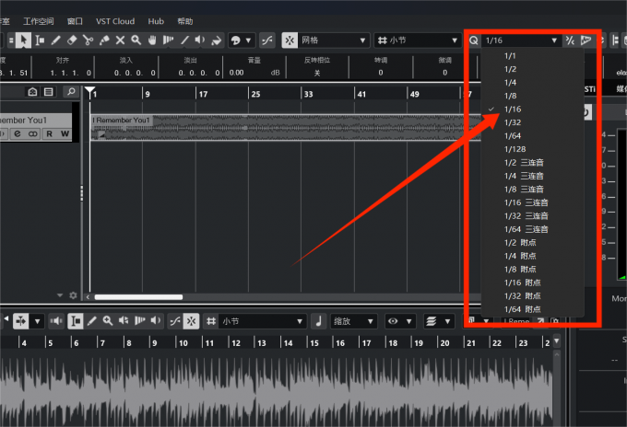Select the checked 1/16 quantize entry

[532, 110]
